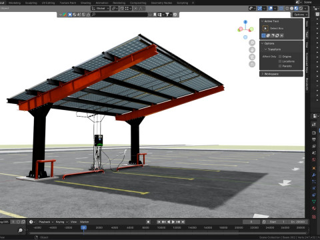Jump to timeline end frame
The height and width of the screenshot is (240, 320).
[183, 222]
